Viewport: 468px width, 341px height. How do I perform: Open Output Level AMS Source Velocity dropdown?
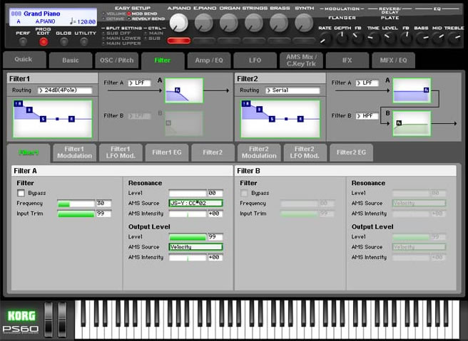[x=195, y=247]
